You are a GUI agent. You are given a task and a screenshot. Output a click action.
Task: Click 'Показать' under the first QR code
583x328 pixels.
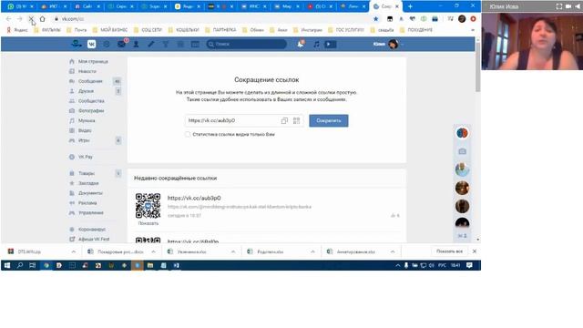pos(148,223)
